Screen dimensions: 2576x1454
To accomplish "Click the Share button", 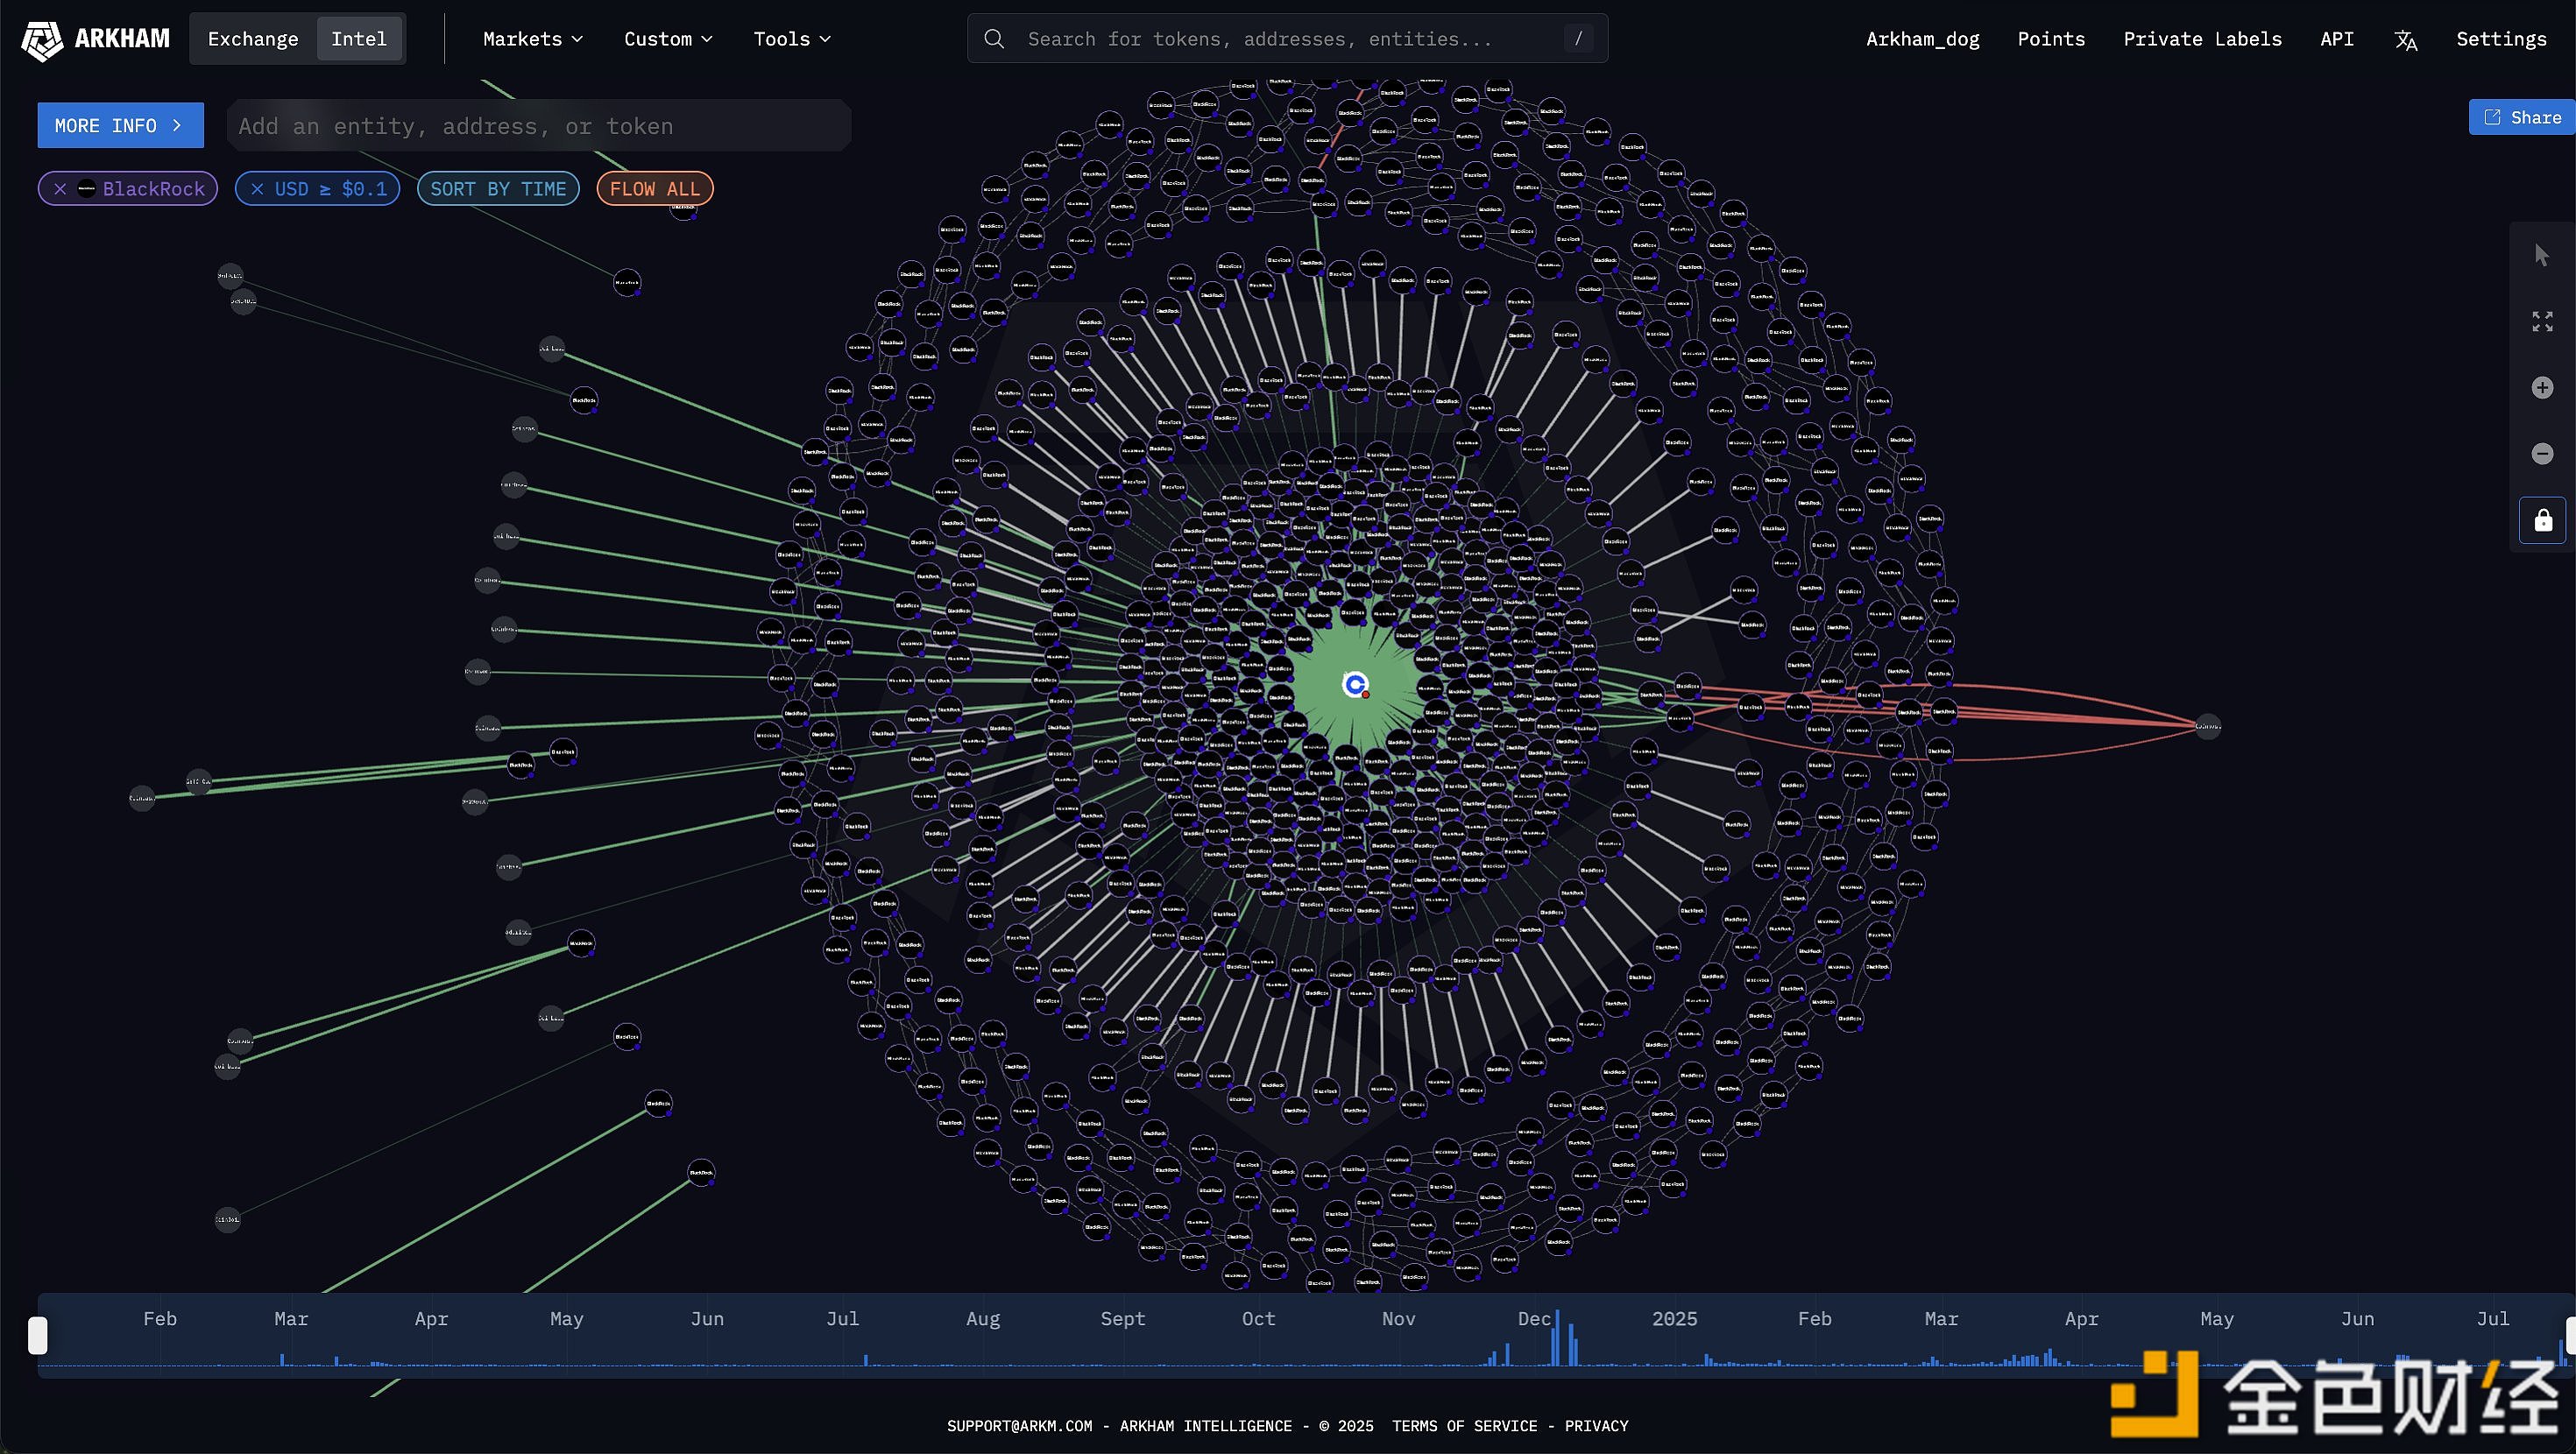I will (2522, 118).
